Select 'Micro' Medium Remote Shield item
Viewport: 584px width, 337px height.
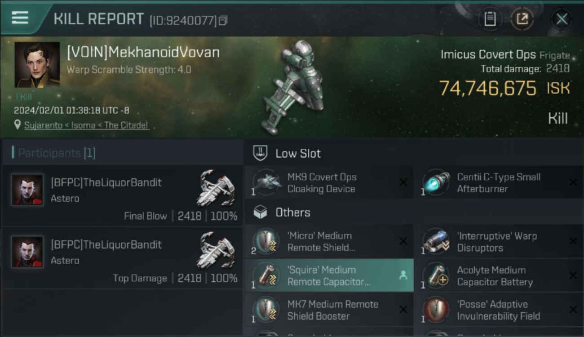329,241
